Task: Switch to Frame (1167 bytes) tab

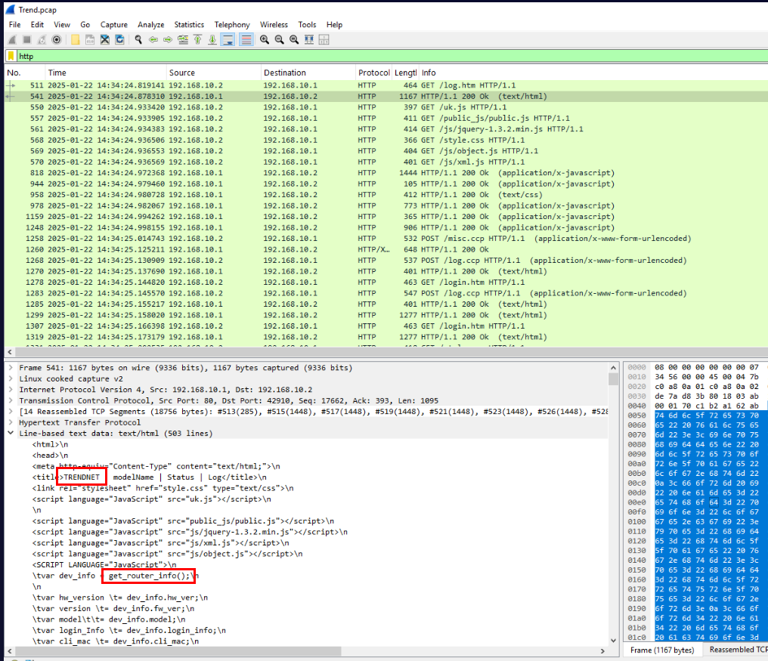Action: pos(662,650)
